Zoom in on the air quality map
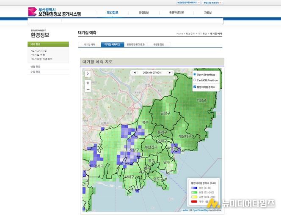Viewport: 281px width, 215px height. click(x=88, y=83)
